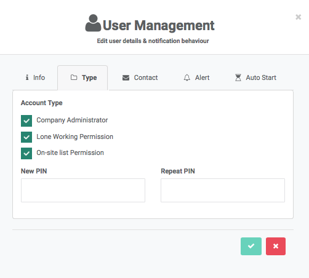Click the user silhouette icon in header

93,23
